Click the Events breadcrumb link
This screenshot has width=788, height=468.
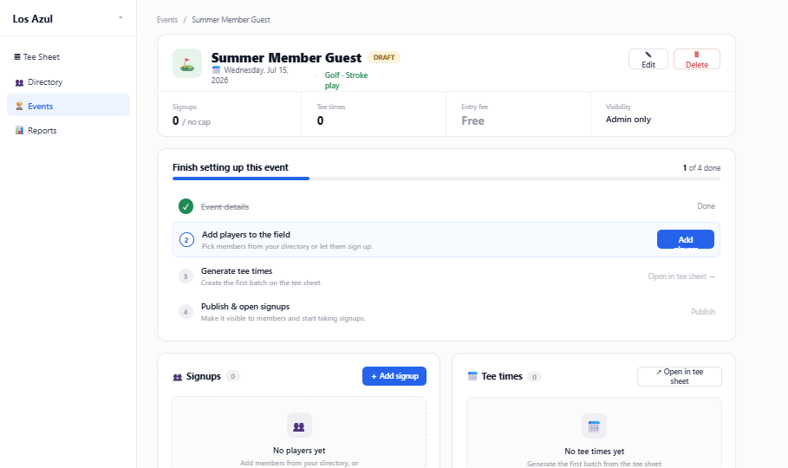tap(166, 20)
